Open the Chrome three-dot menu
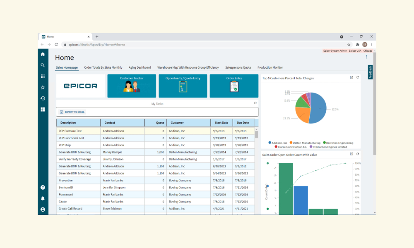The image size is (414, 248). click(372, 45)
